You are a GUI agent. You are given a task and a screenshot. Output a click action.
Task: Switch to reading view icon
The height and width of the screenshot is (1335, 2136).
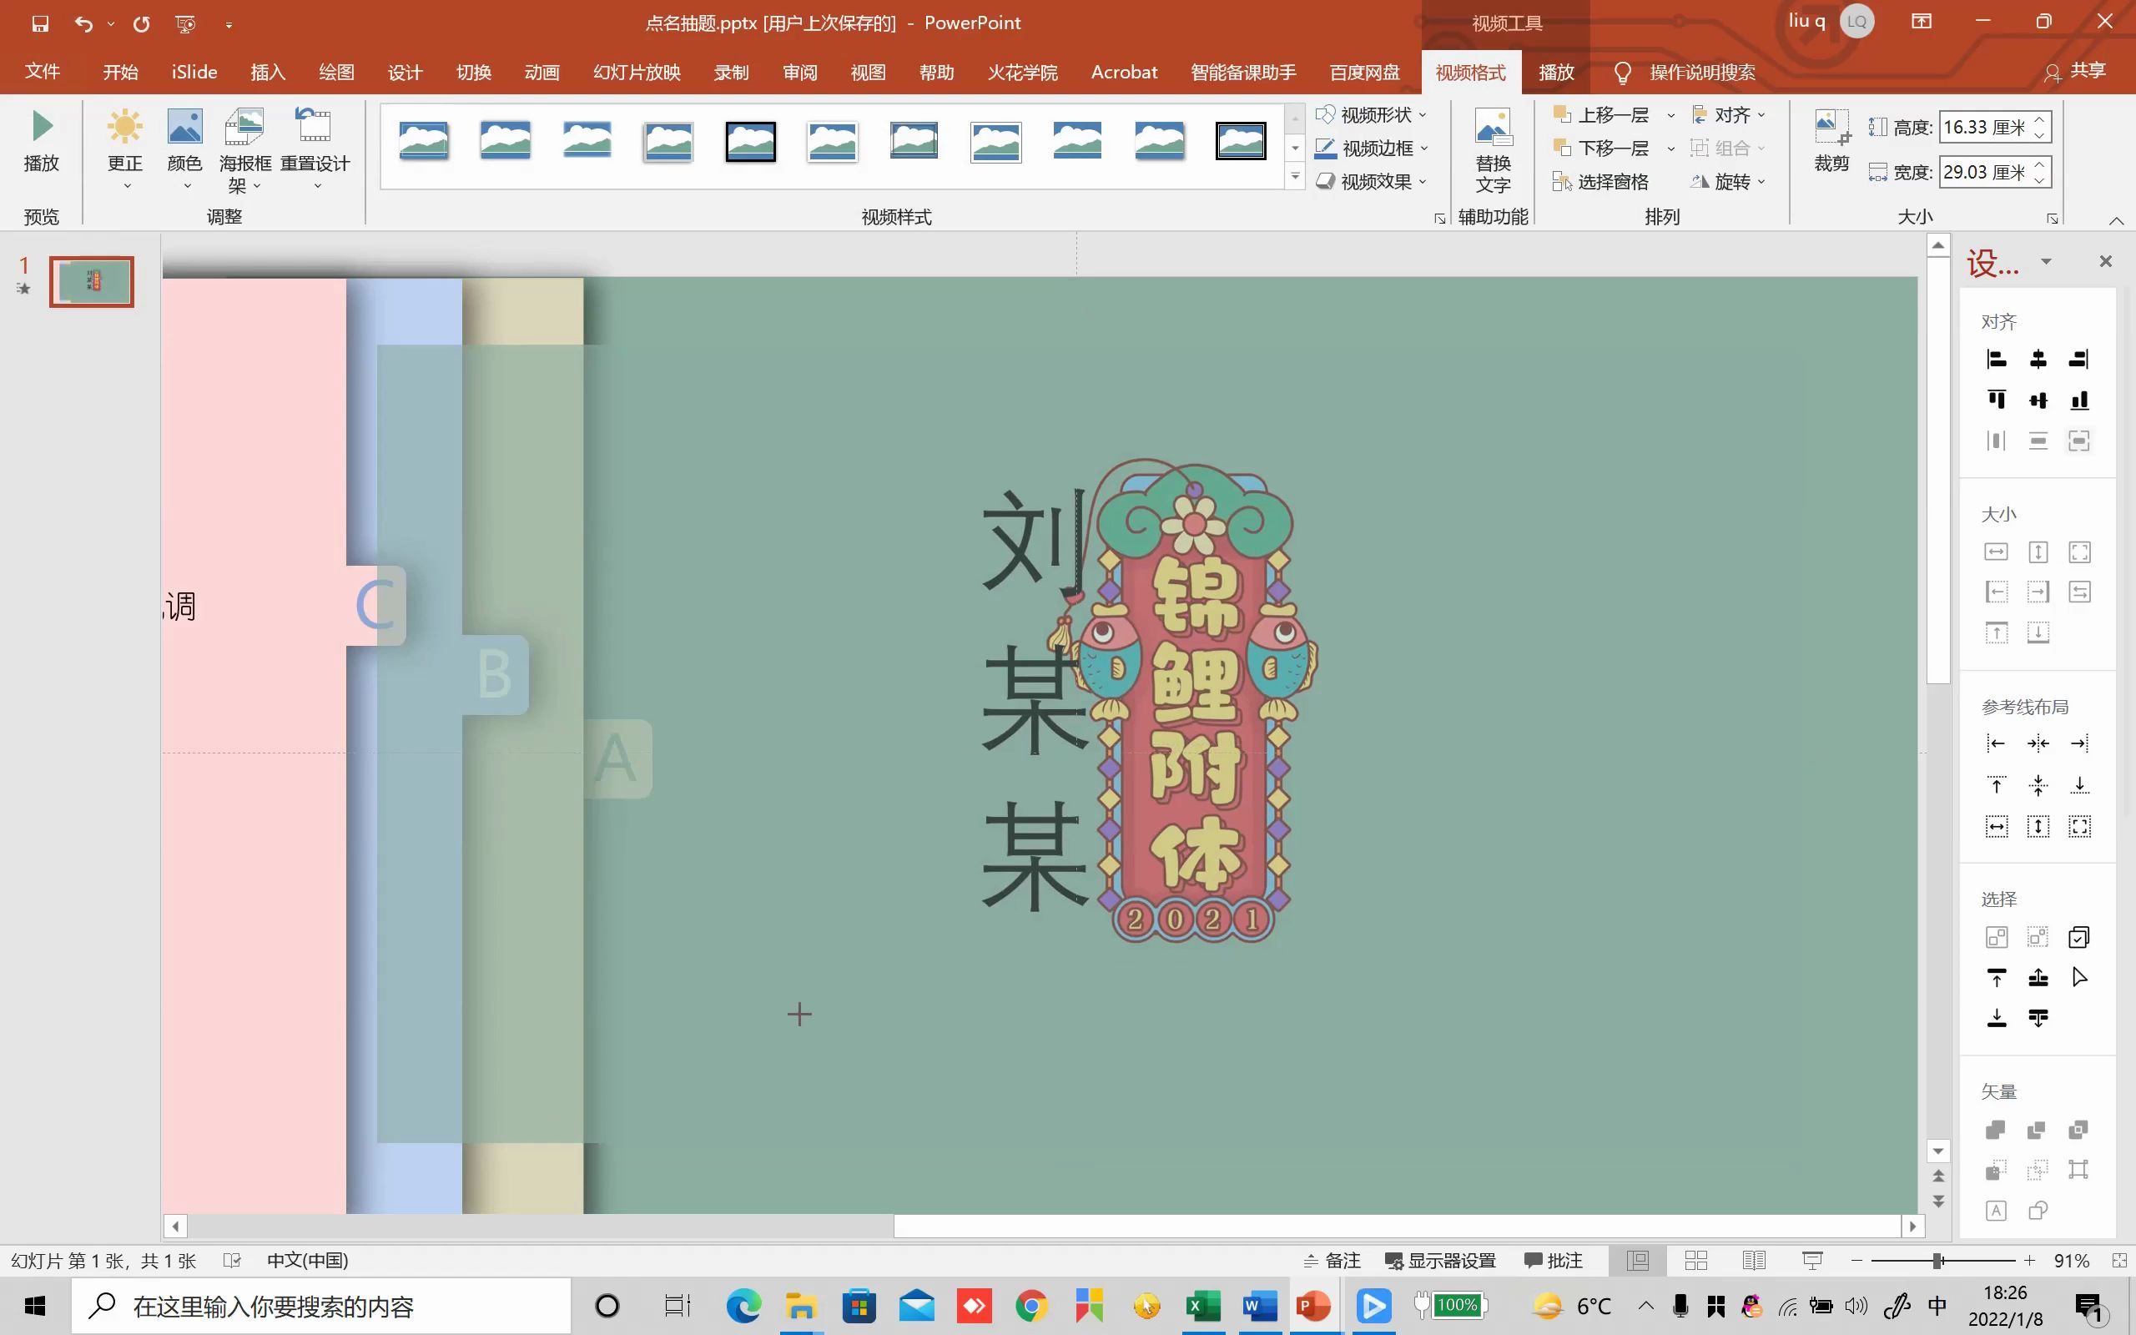click(x=1754, y=1261)
